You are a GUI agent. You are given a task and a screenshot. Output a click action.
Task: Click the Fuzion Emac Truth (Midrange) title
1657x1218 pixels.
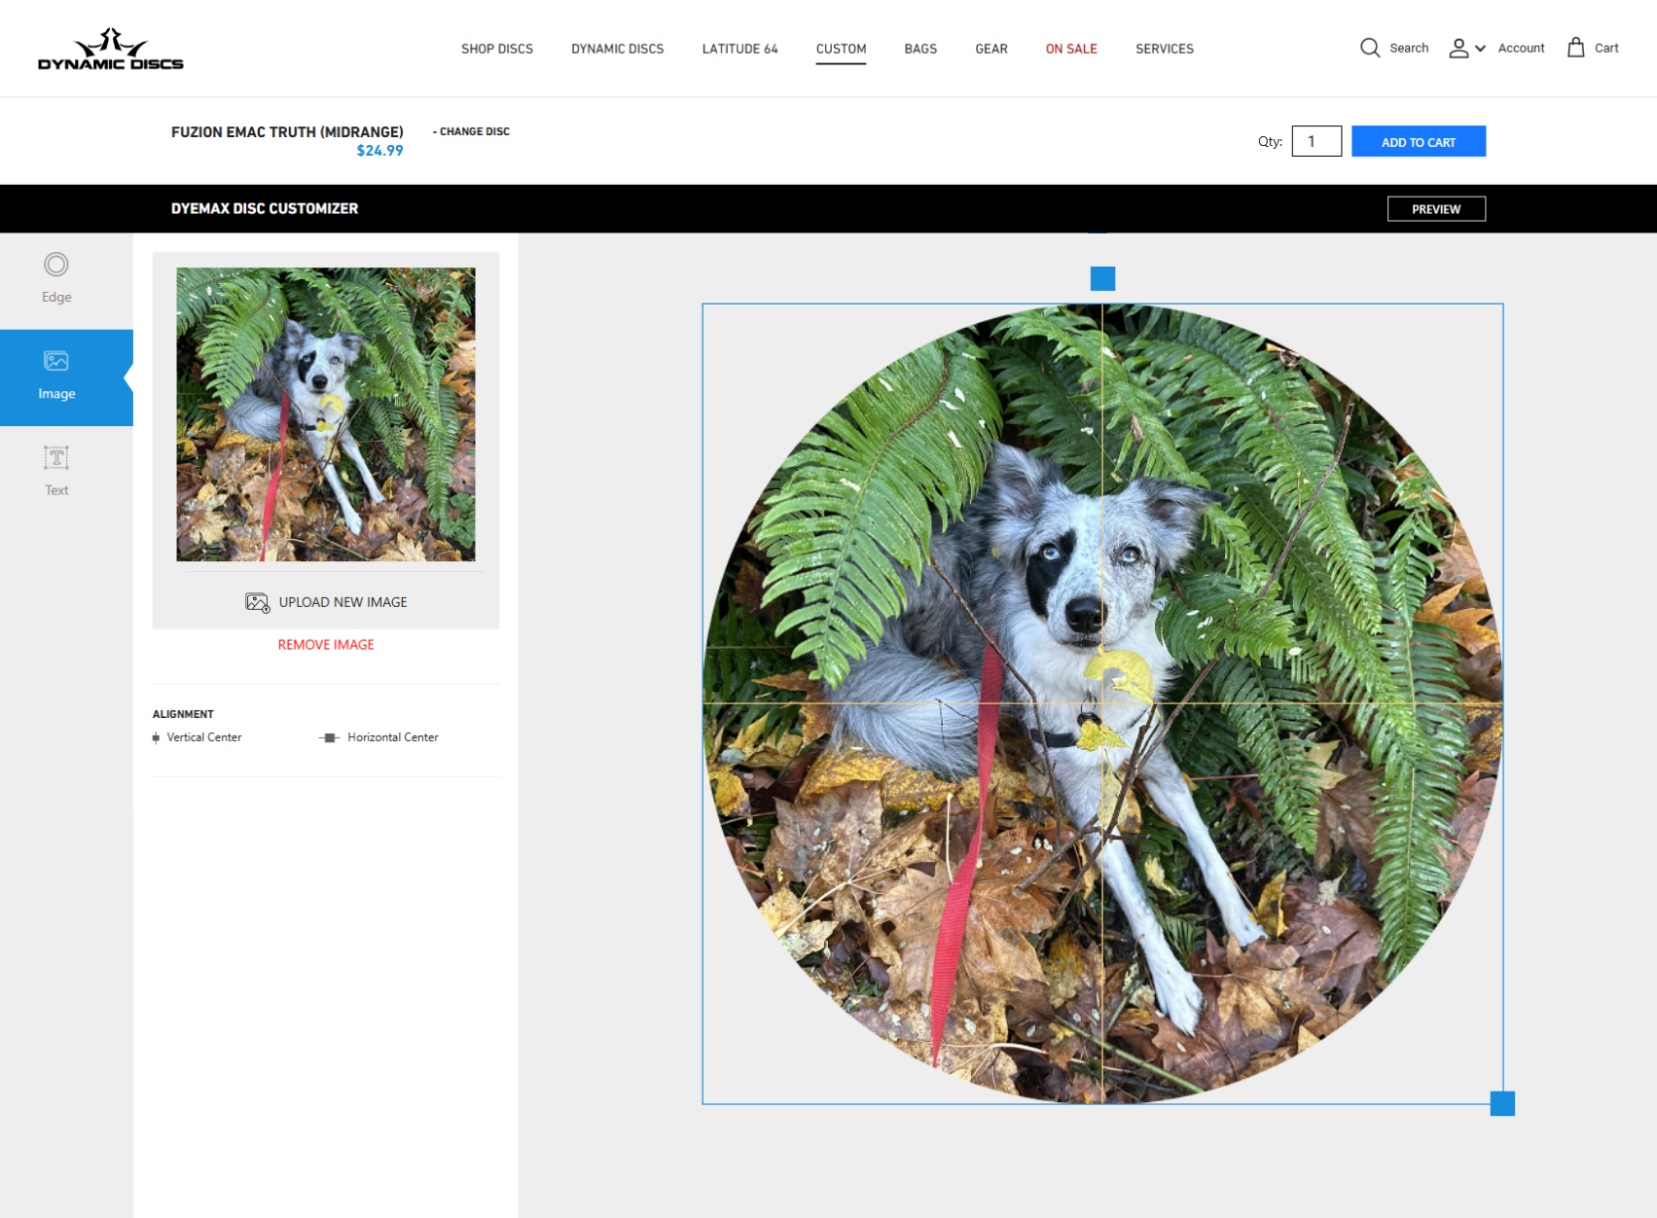(x=287, y=131)
